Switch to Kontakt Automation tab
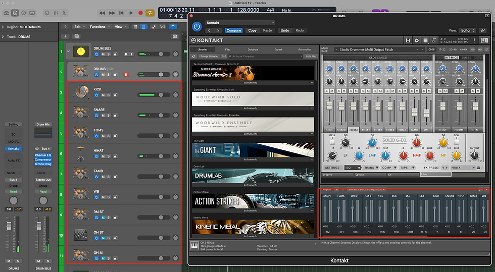Viewport: 495px width, 272px height. (304, 49)
